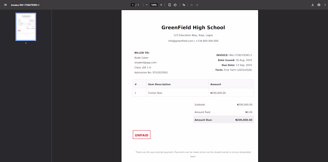Select the page 1 thumbnail

tap(26, 27)
